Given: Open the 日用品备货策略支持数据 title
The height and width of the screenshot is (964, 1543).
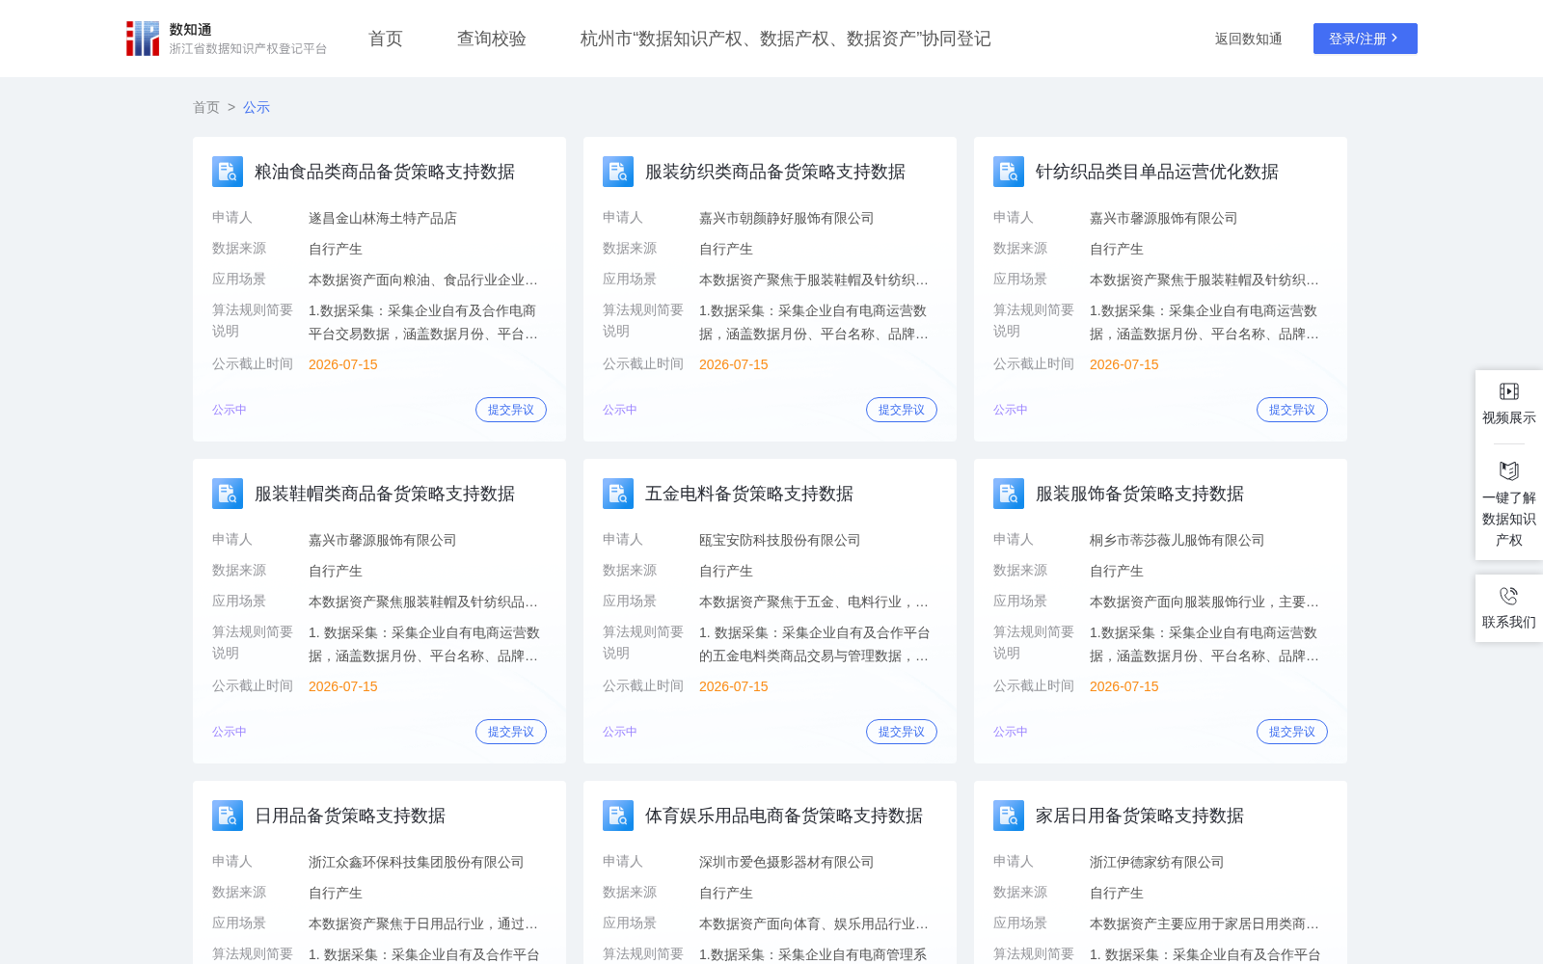Looking at the screenshot, I should coord(350,816).
